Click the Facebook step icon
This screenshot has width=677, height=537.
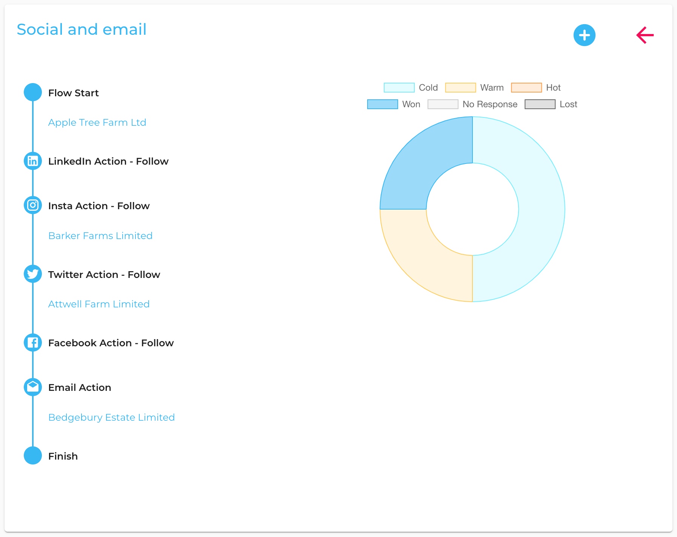33,343
